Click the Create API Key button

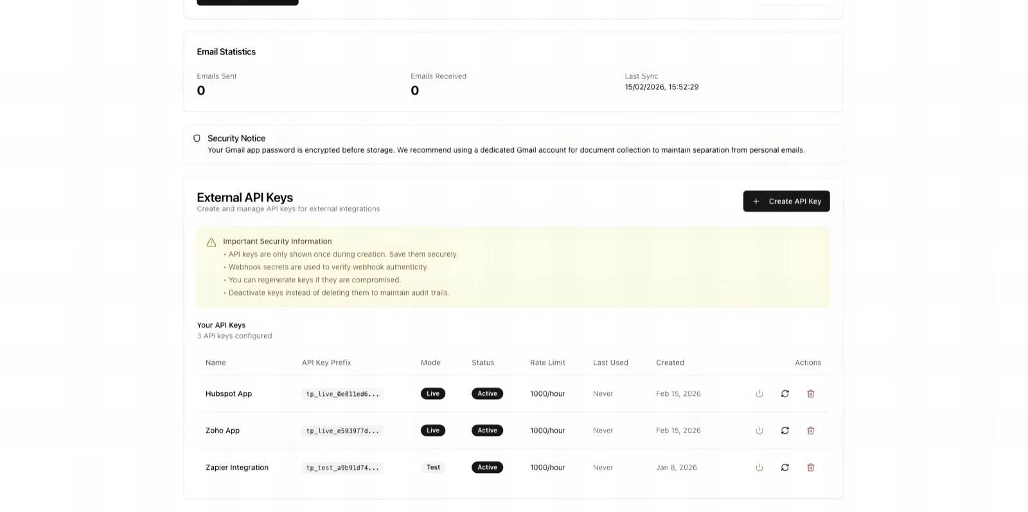(x=786, y=201)
